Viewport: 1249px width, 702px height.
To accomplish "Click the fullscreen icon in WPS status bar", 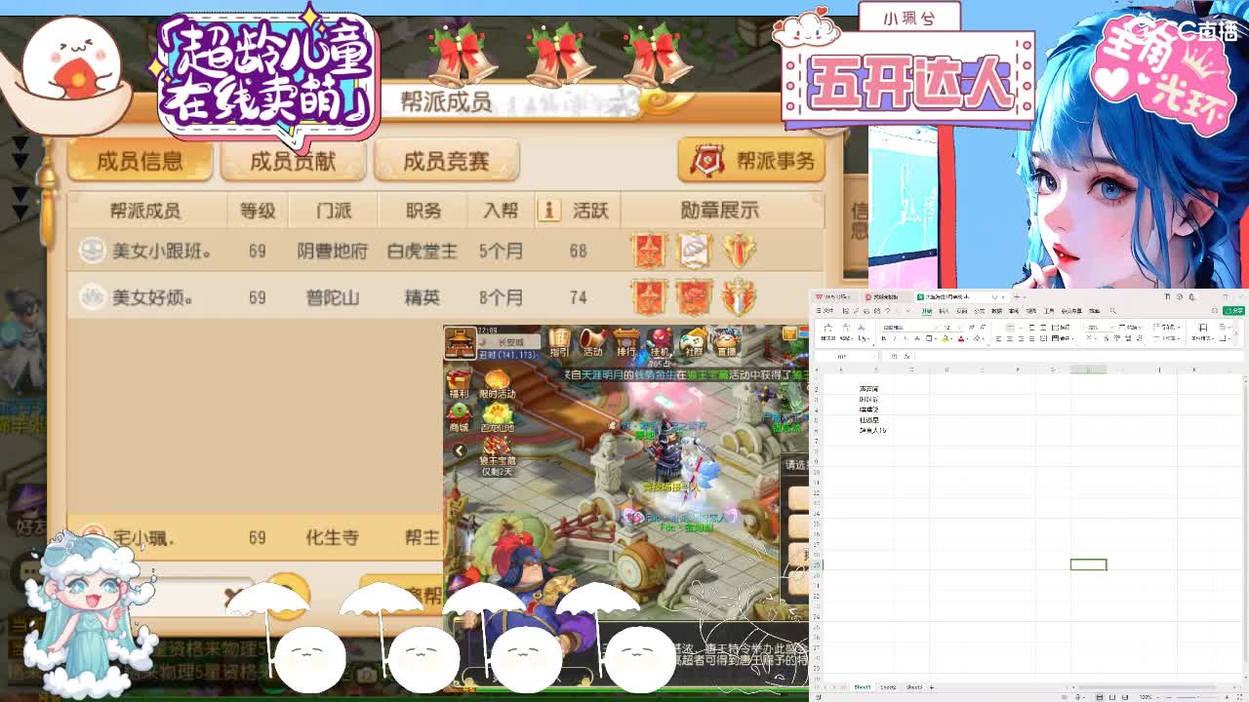I will coord(1239,697).
